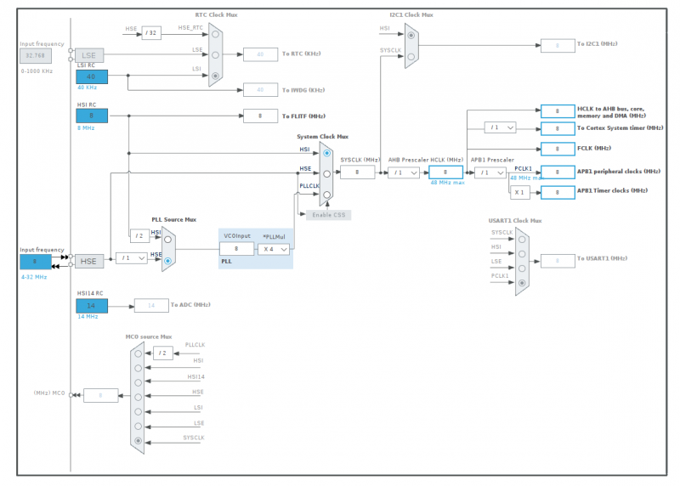Click the HSE input frequency field
Image resolution: width=680 pixels, height=486 pixels.
(x=36, y=262)
